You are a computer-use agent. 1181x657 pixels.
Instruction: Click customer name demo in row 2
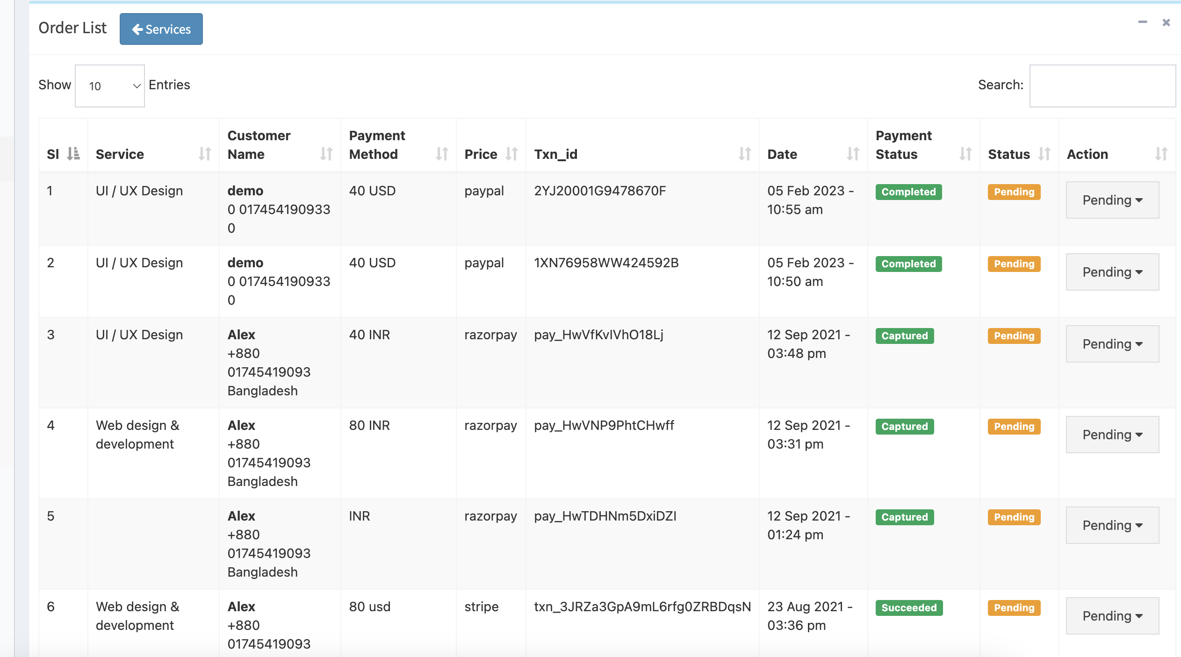click(245, 263)
